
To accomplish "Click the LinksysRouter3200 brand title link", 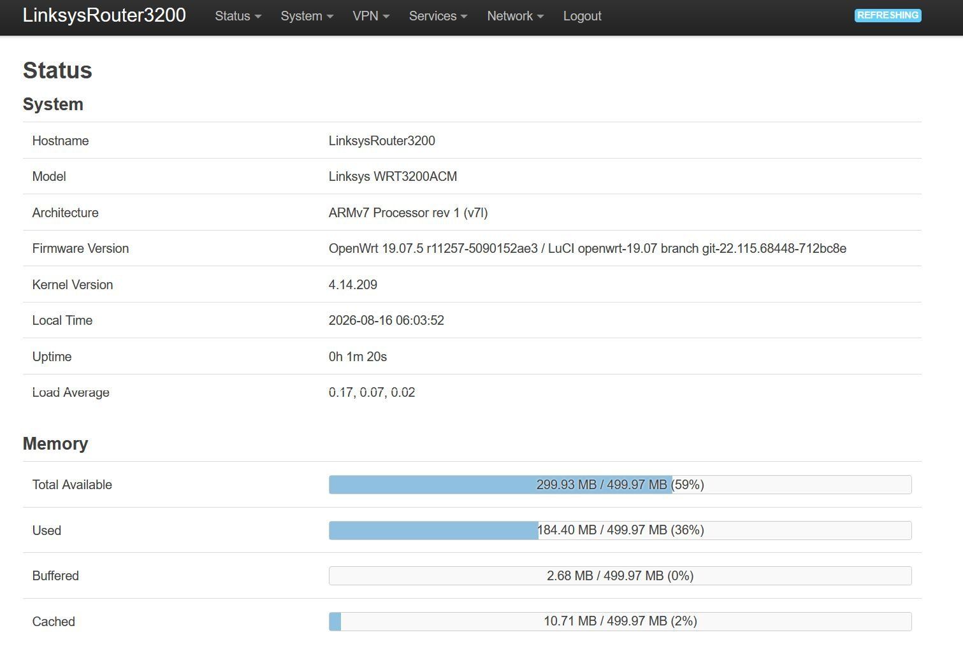I will (104, 15).
